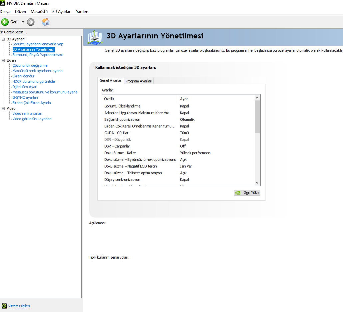Select Doku süzme – Negatif LOD tercihi row

[178, 166]
